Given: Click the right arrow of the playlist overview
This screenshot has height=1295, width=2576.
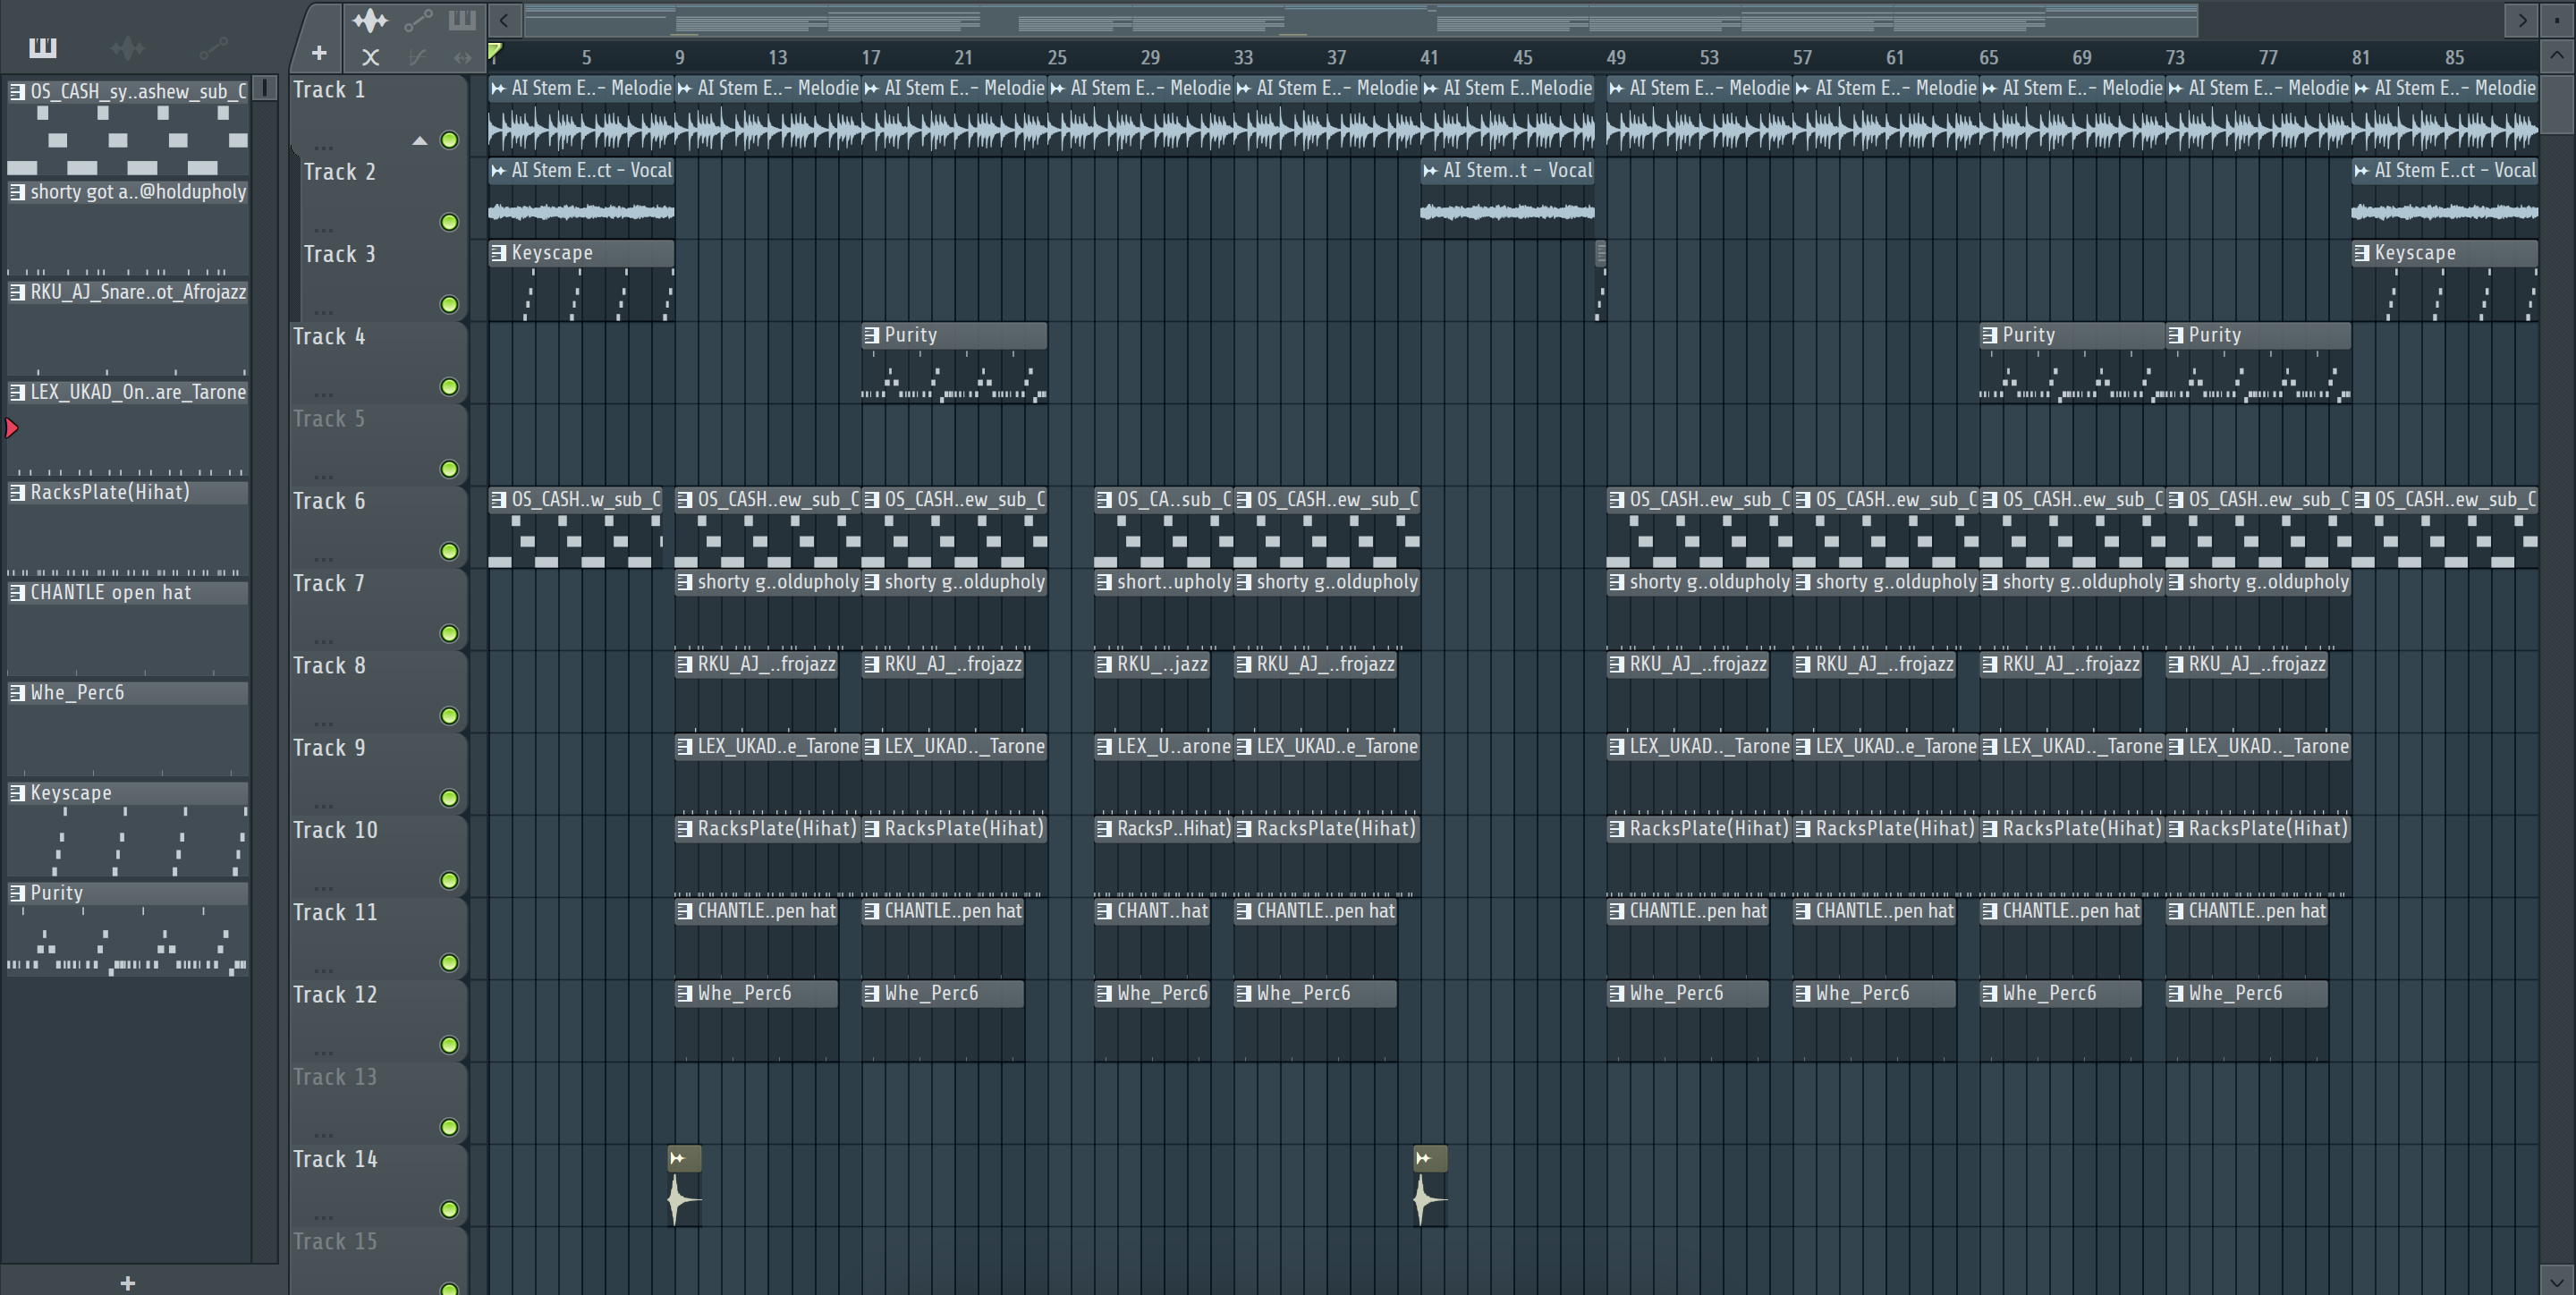Looking at the screenshot, I should point(2522,19).
